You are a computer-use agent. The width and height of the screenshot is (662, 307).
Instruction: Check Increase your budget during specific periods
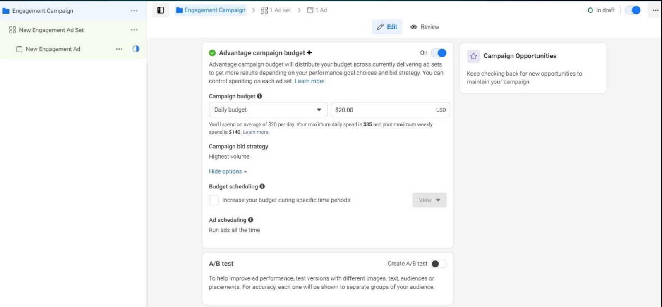pyautogui.click(x=214, y=200)
